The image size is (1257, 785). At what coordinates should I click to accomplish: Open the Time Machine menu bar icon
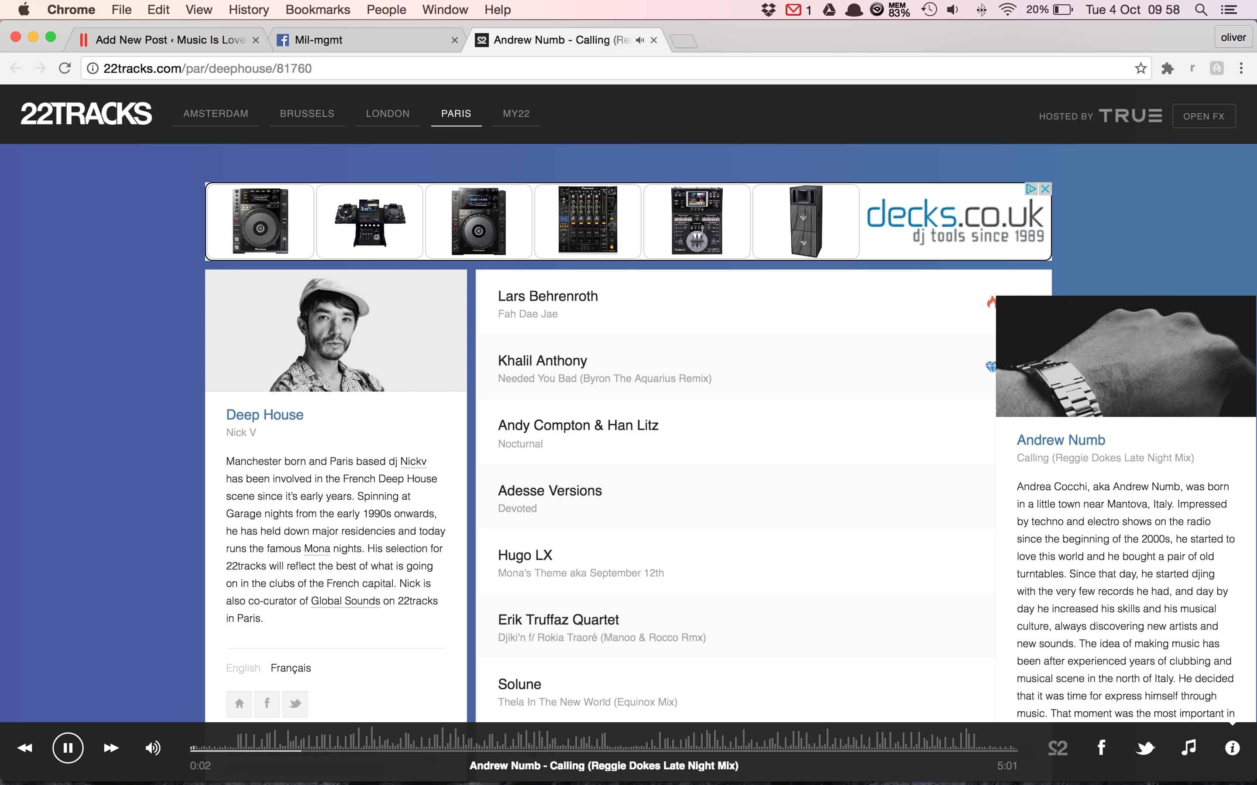pos(929,9)
